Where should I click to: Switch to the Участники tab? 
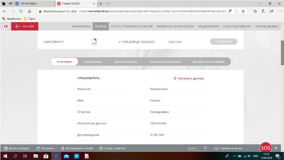64,62
